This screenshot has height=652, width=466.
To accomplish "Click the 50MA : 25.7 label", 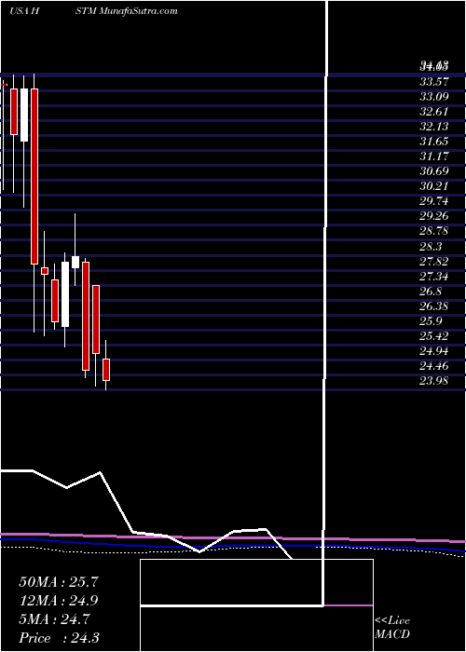I will [59, 582].
